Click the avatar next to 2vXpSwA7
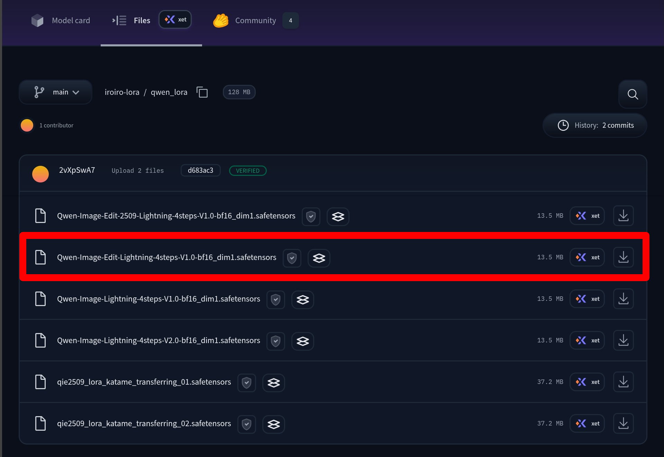This screenshot has height=457, width=664. pos(40,174)
